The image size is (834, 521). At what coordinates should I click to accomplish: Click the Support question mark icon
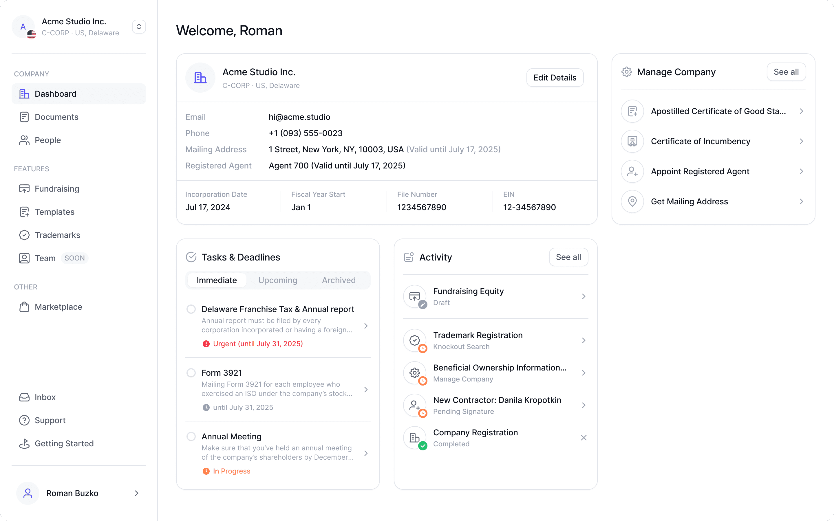tap(24, 420)
